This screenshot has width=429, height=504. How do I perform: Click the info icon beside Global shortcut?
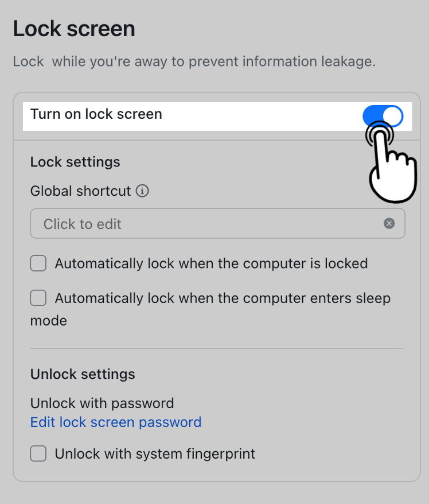pyautogui.click(x=142, y=191)
